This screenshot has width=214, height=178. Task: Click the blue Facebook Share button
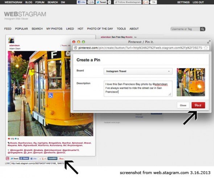pos(24,158)
